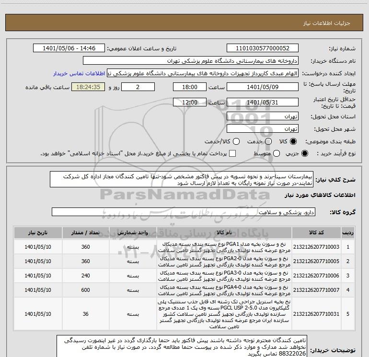Click the announcement date field 1401/05/06 - 14:46
369x357 pixels.
pos(69,48)
